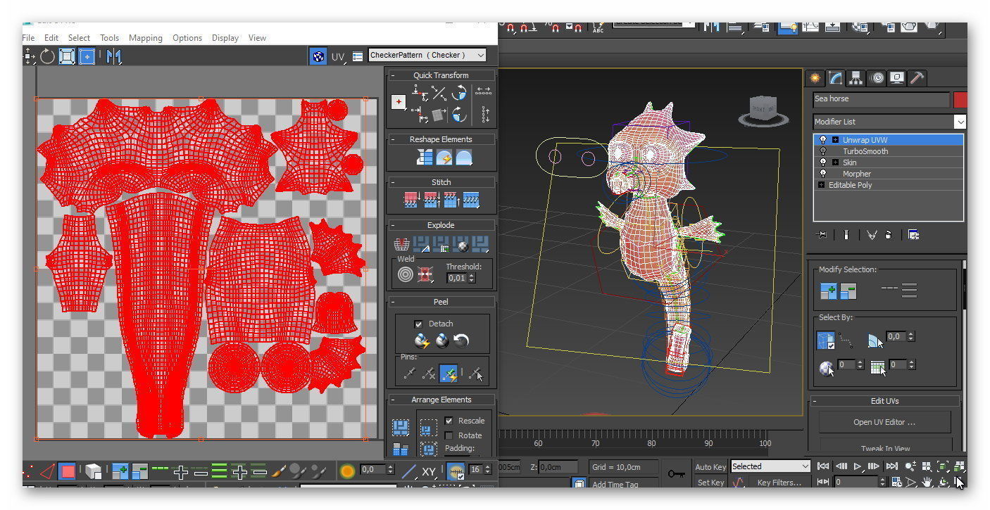Click the Sea horse object name field
The height and width of the screenshot is (510, 990).
881,99
